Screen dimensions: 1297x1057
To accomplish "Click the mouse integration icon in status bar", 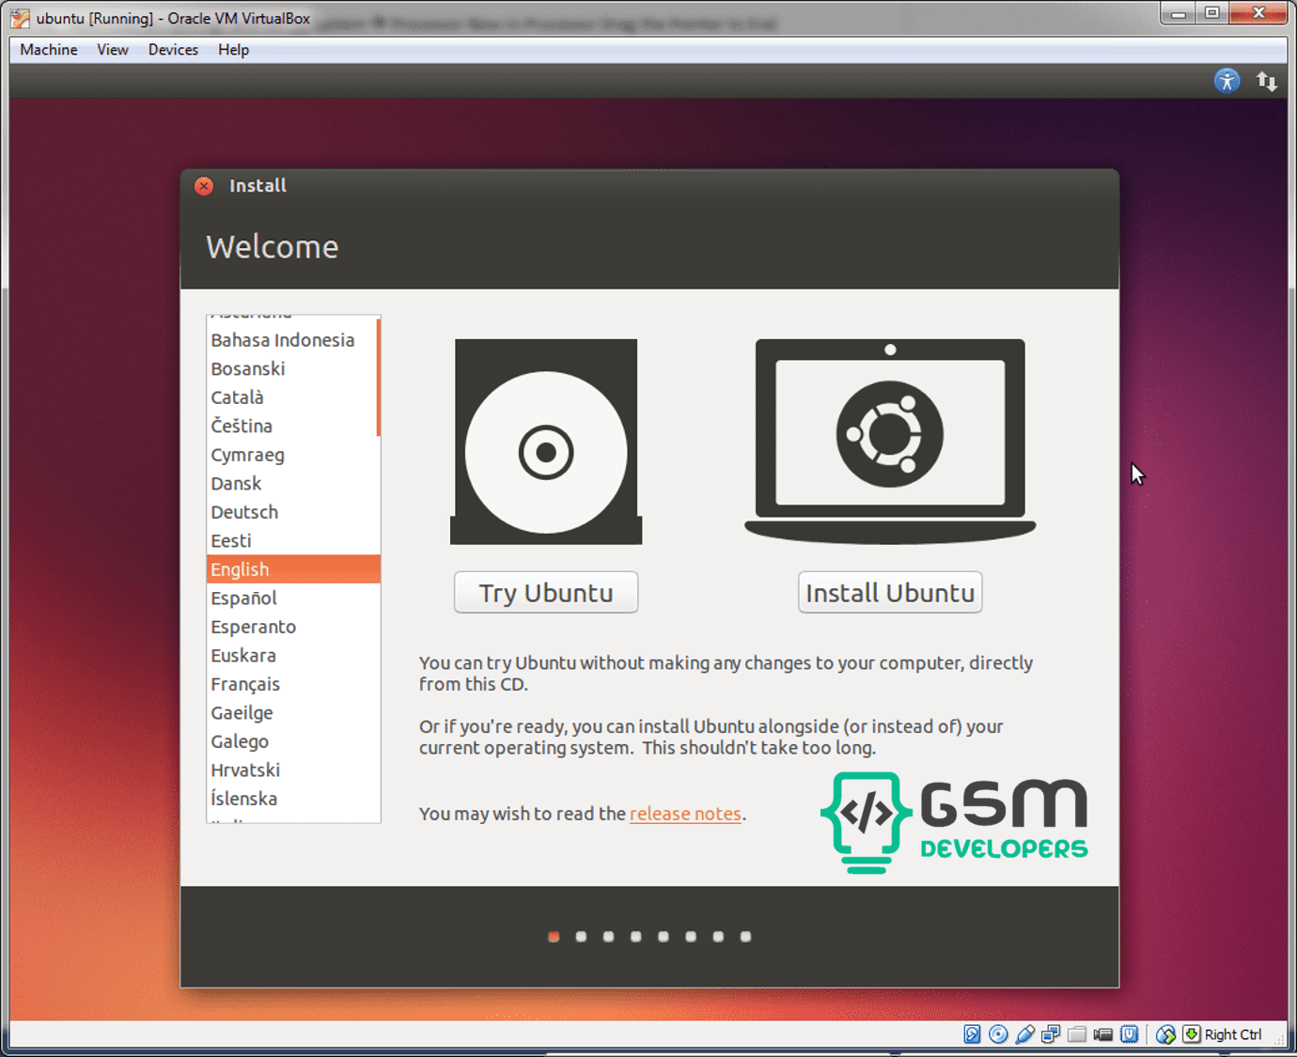I will coord(1165,1034).
